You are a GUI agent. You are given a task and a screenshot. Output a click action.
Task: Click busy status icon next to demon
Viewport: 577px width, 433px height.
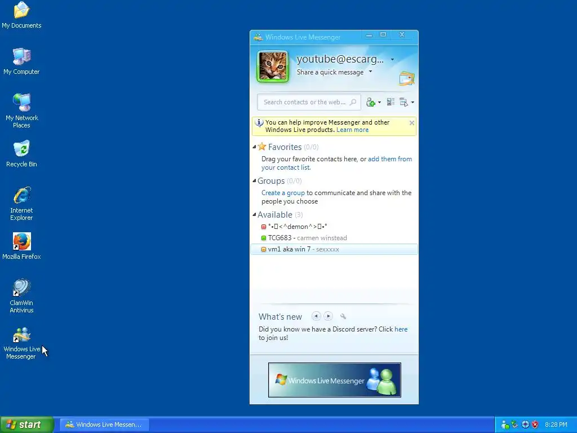click(x=264, y=227)
